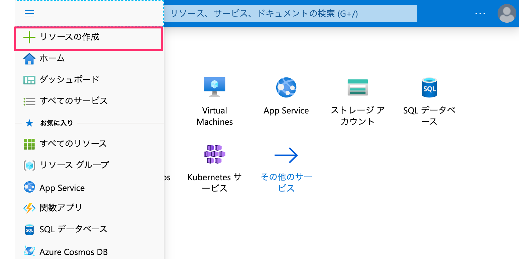The width and height of the screenshot is (519, 259).
Task: Open Virtual Machines service label
Action: tap(215, 116)
